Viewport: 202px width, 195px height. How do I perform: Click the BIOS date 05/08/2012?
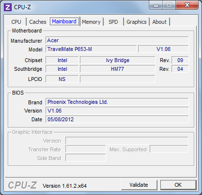coord(117,119)
